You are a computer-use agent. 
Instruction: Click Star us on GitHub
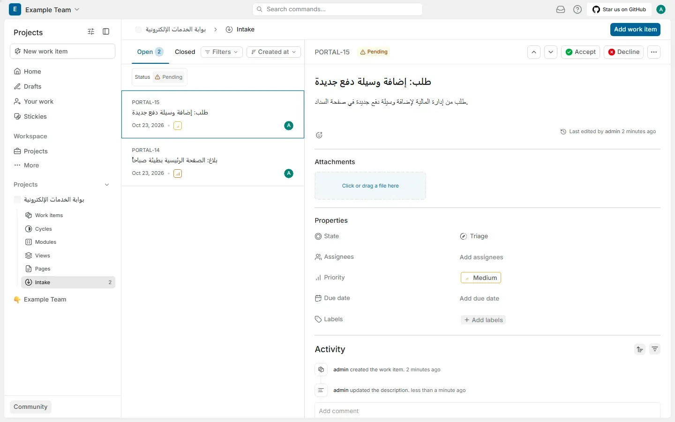coord(619,9)
